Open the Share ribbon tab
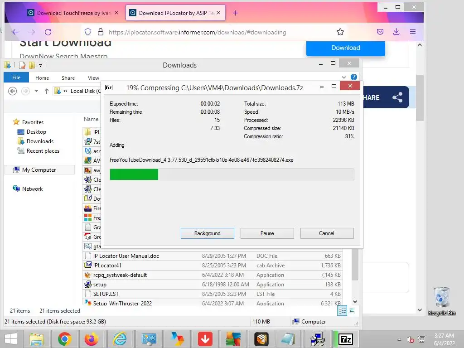Screen dimensions: 464x348 (68, 78)
